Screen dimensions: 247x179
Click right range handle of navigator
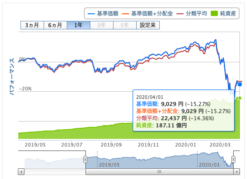[233, 159]
